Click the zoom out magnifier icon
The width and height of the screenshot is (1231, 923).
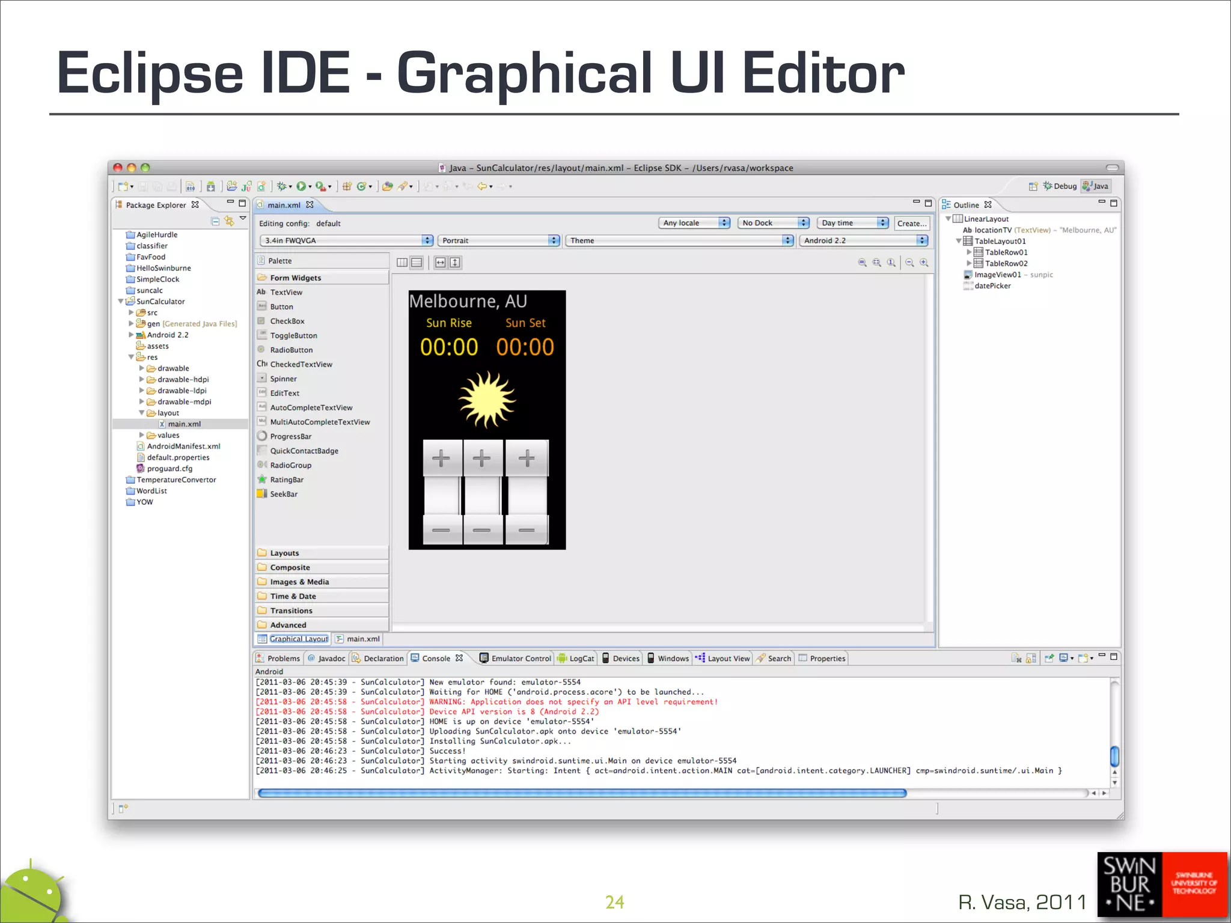point(909,263)
